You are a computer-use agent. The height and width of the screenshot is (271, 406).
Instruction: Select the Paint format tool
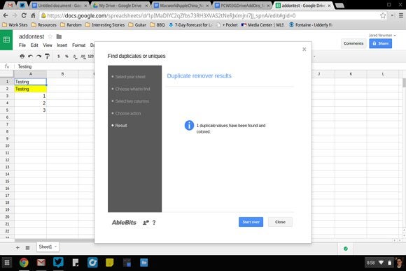[x=47, y=56]
